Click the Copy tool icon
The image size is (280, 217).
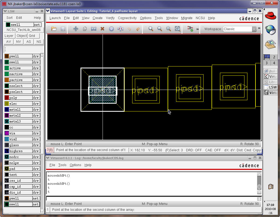pyautogui.click(x=85, y=29)
